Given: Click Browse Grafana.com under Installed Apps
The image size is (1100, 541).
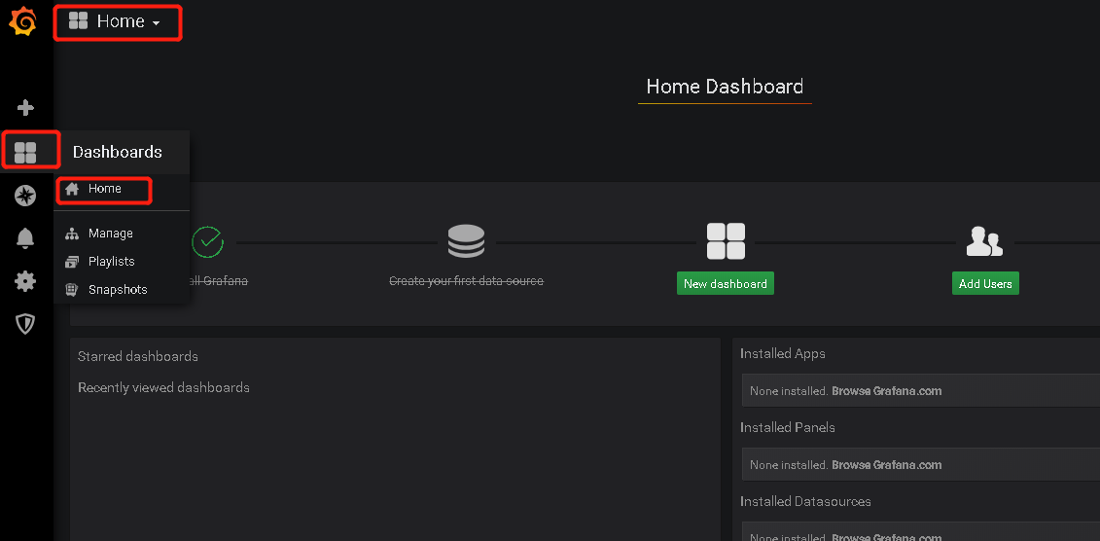Looking at the screenshot, I should 886,391.
